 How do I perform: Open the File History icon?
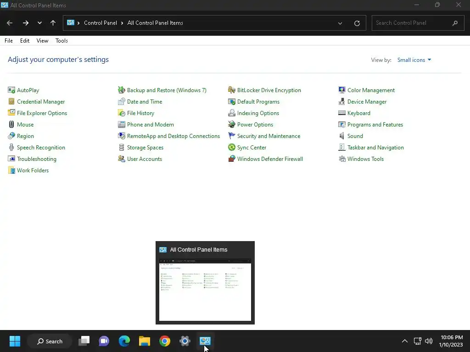tap(121, 113)
